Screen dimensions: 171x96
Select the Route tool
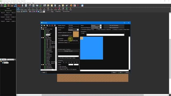coord(33,9)
